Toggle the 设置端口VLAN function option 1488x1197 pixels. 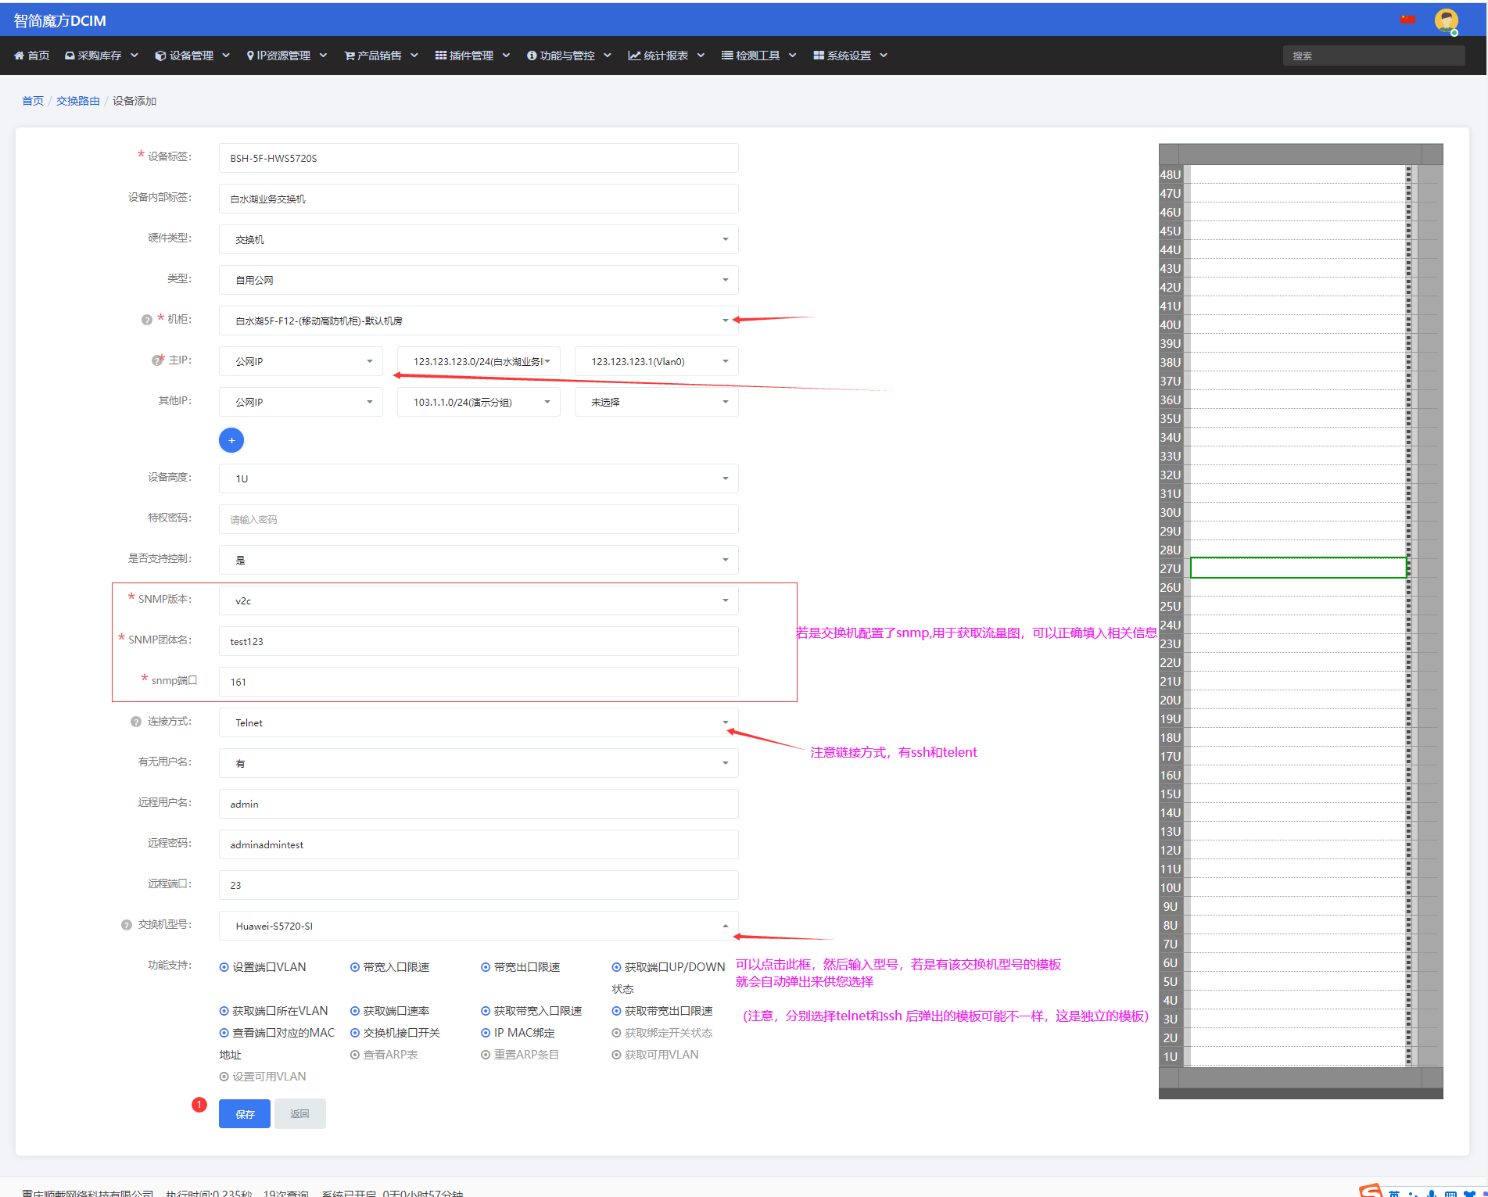pos(263,967)
